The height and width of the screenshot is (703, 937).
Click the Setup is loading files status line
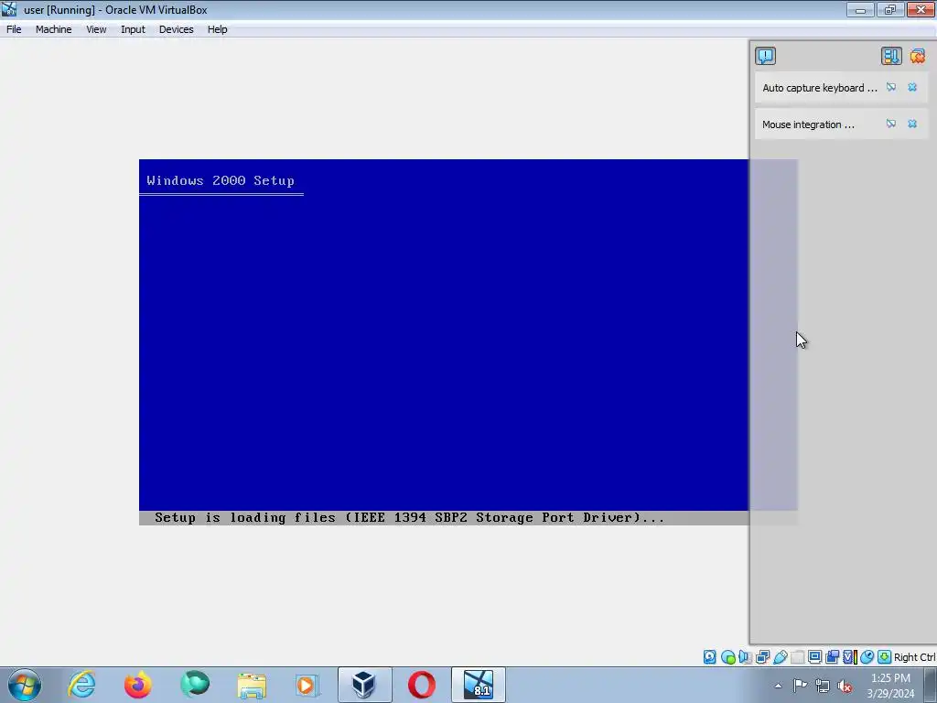point(409,518)
